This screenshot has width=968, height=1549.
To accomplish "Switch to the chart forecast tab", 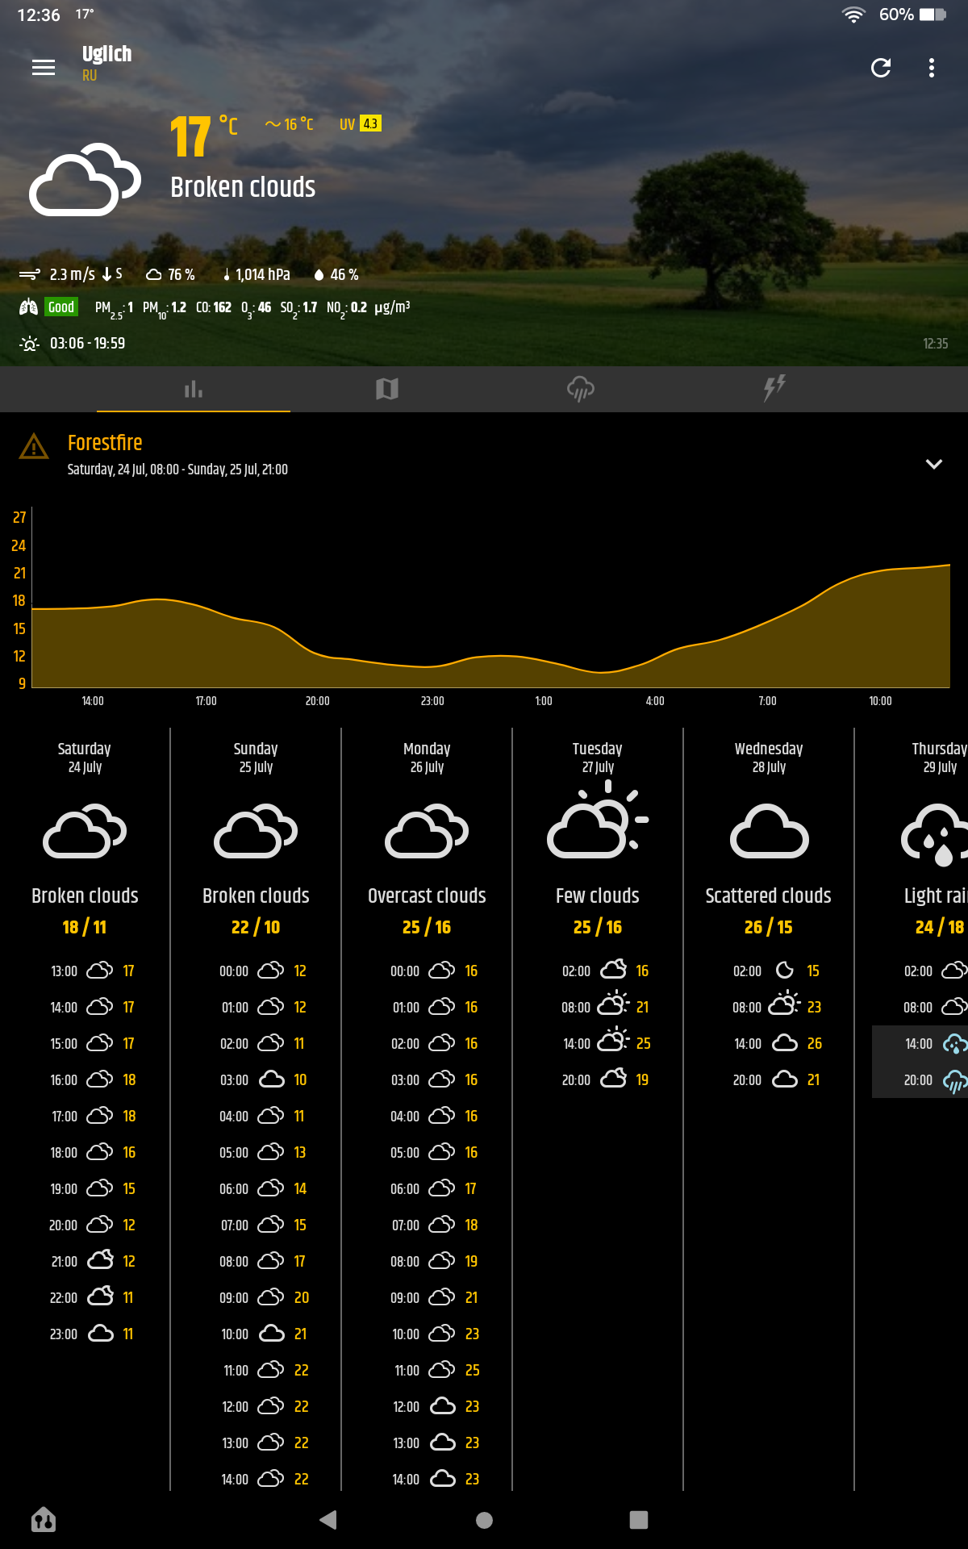I will pos(194,390).
